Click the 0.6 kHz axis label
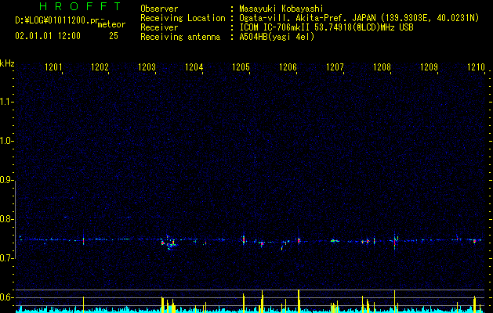 pyautogui.click(x=6, y=297)
